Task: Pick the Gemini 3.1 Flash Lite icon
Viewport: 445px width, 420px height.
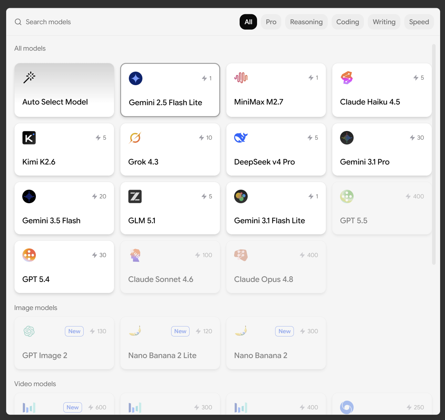Action: tap(241, 196)
